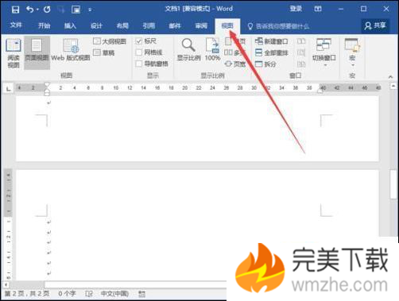Click the tab selector L icon left of the ruler
This screenshot has height=301, width=399.
click(x=9, y=89)
